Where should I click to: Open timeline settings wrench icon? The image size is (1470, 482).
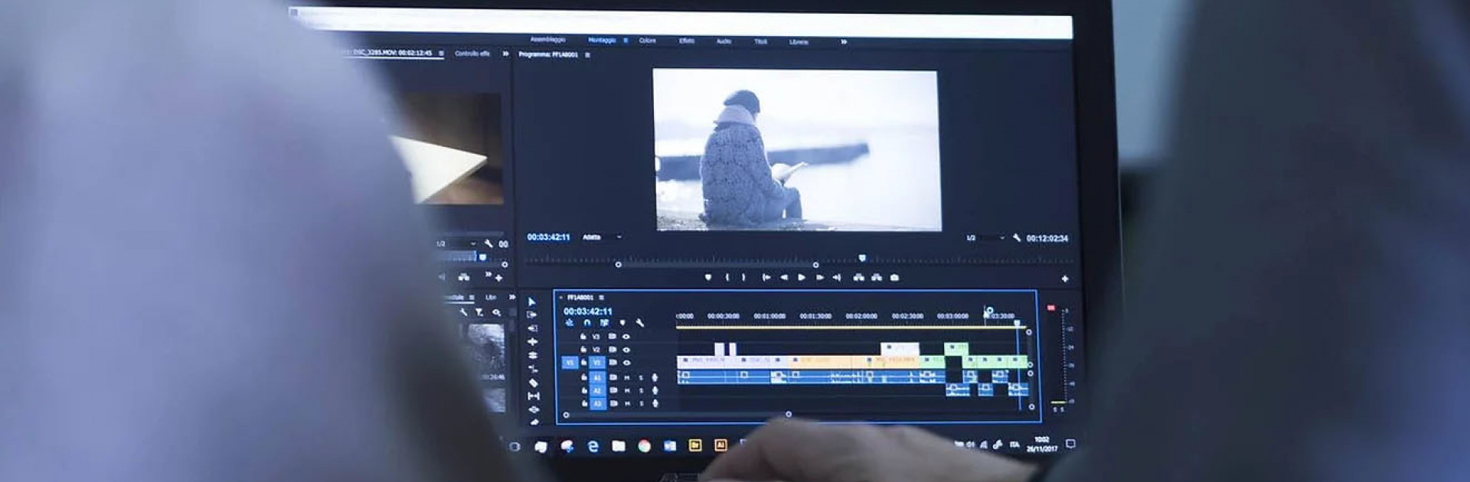(640, 323)
